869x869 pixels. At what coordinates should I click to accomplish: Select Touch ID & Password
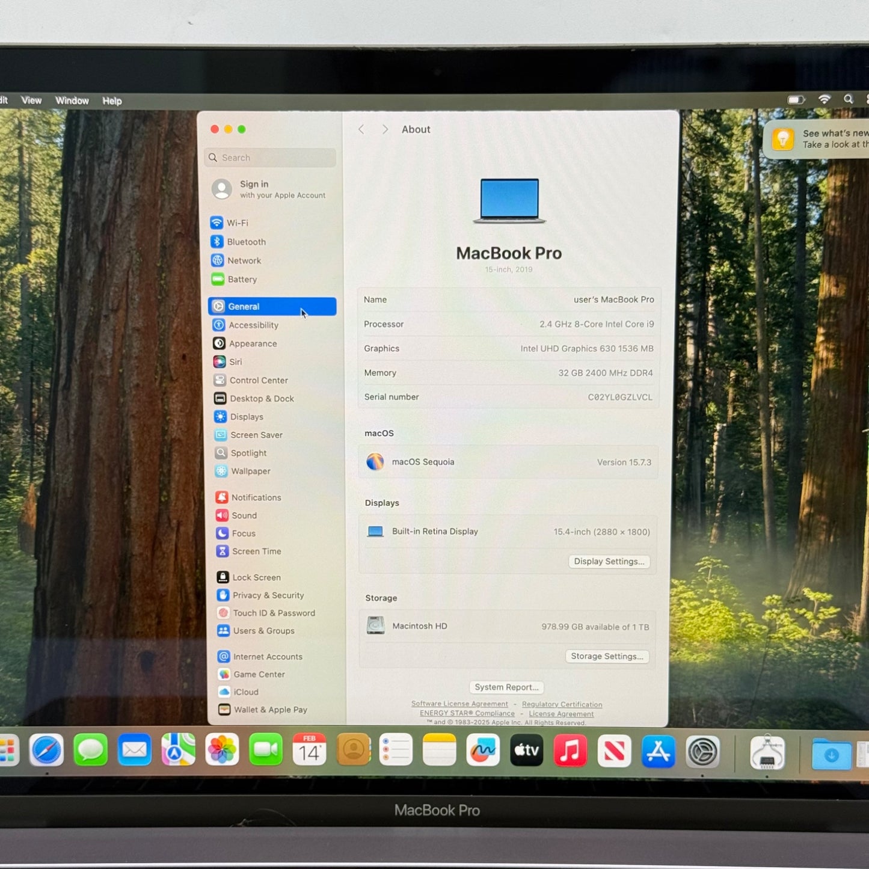(273, 613)
